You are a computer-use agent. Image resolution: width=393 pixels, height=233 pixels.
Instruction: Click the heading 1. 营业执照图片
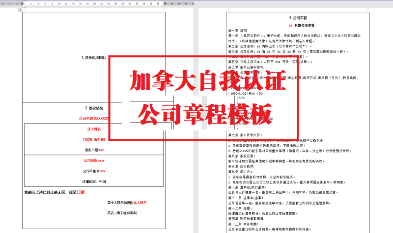[94, 57]
